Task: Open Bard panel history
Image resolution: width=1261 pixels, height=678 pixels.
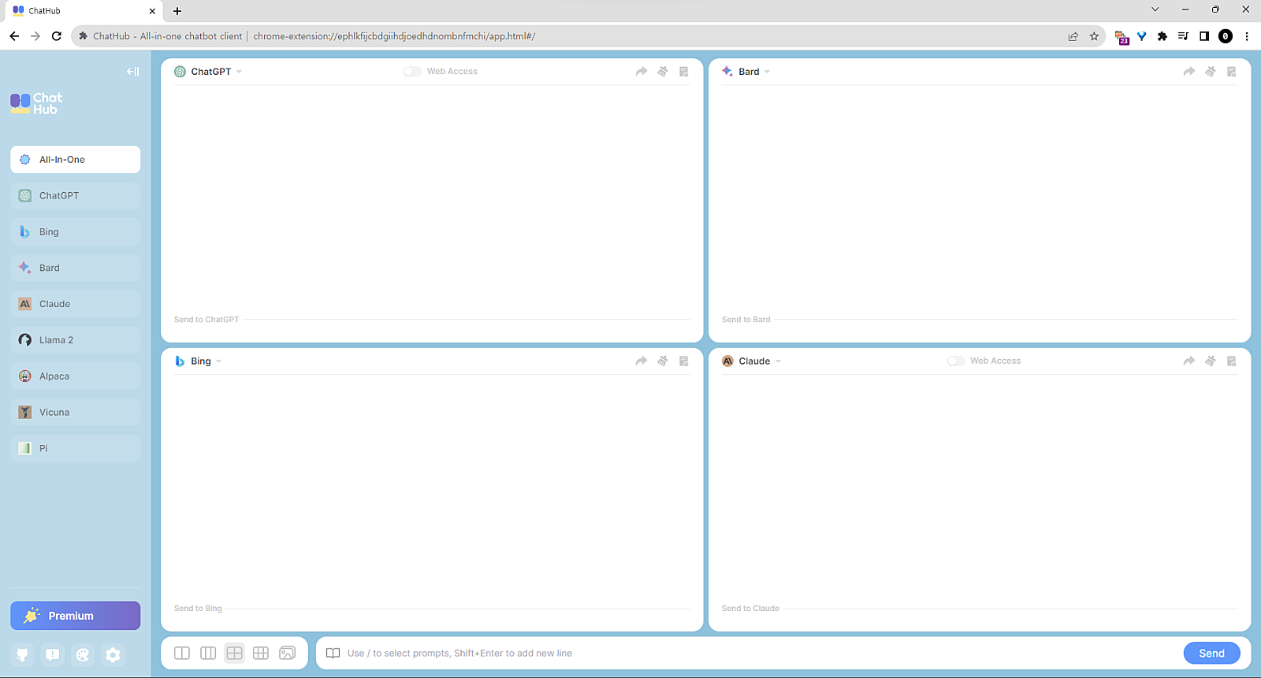Action: [1232, 72]
